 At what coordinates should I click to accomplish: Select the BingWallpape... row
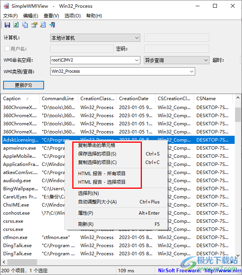point(20,188)
